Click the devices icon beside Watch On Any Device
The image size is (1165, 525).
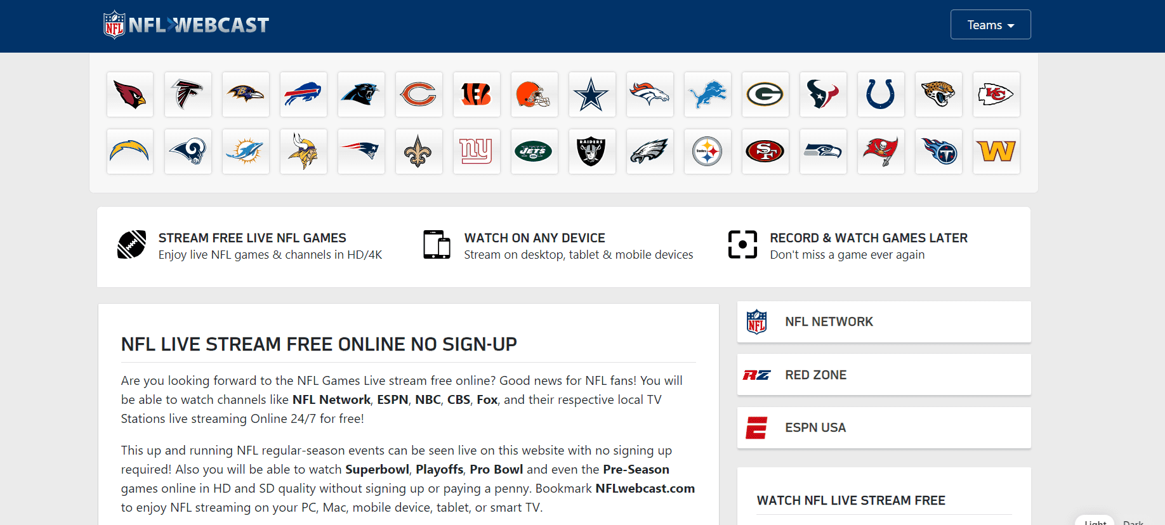(437, 245)
